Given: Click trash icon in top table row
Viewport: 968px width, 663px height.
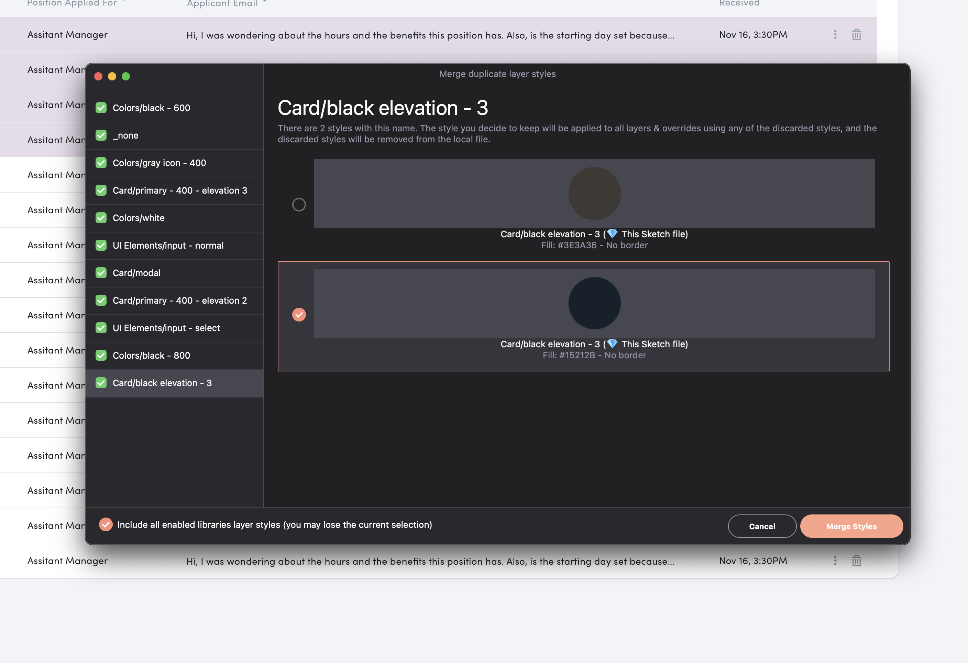Looking at the screenshot, I should tap(856, 35).
